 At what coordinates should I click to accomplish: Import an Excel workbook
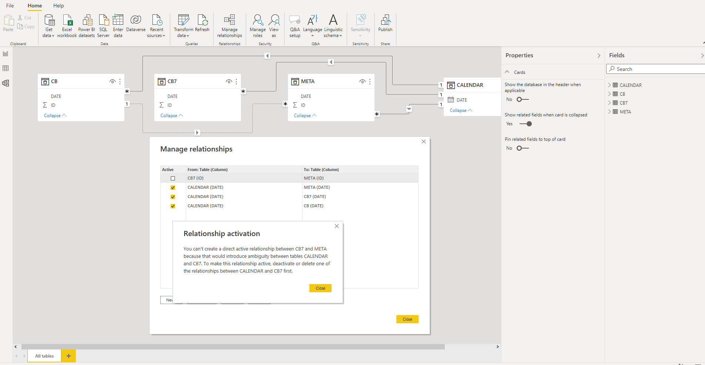[x=67, y=26]
